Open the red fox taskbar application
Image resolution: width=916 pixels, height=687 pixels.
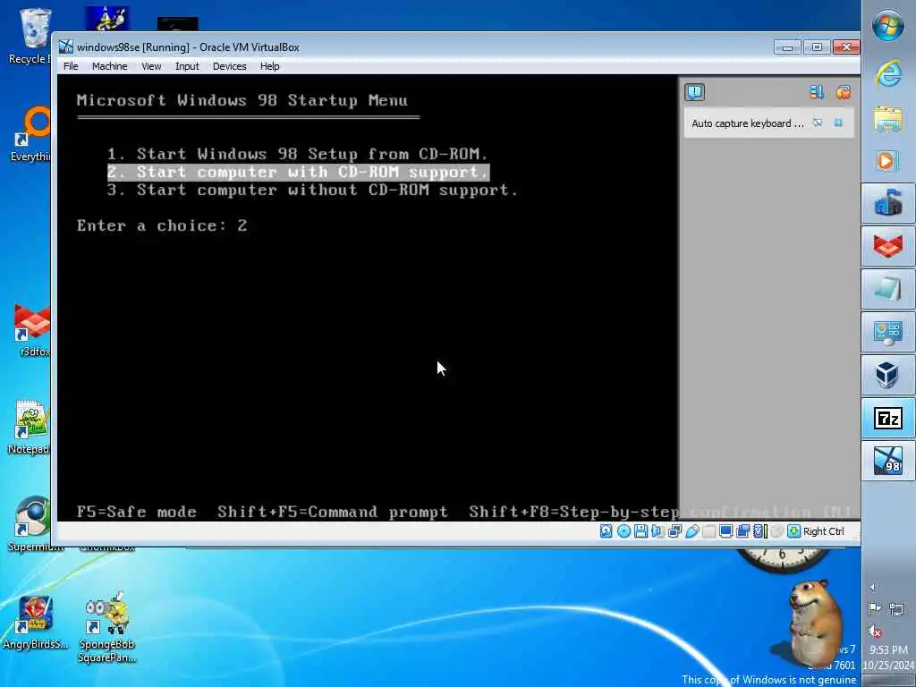[x=888, y=245]
